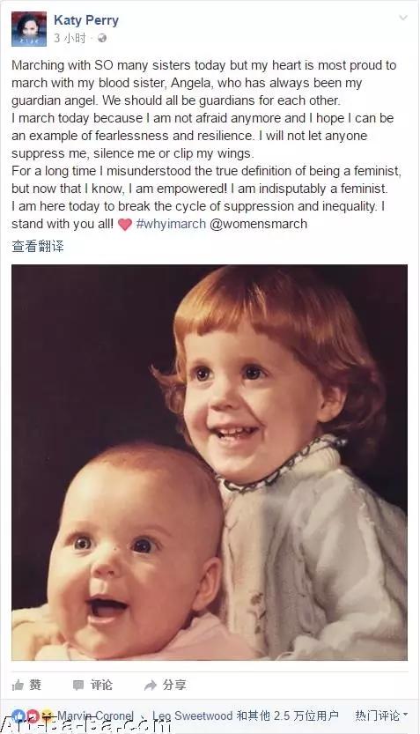420x734 pixels.
Task: Click the blue Like reaction icon
Action: tap(18, 715)
